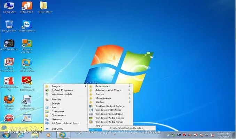Select the Run... menu entry
The height and width of the screenshot is (139, 236).
click(66, 107)
